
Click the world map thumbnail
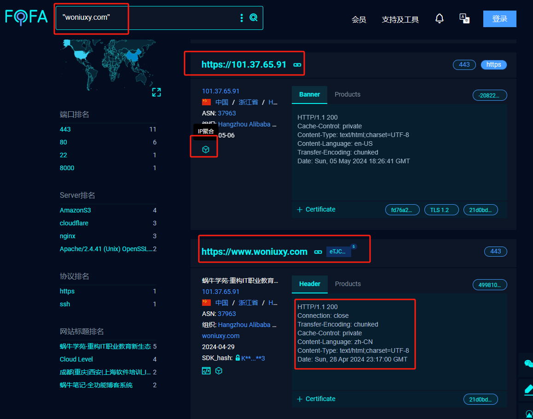[x=108, y=64]
